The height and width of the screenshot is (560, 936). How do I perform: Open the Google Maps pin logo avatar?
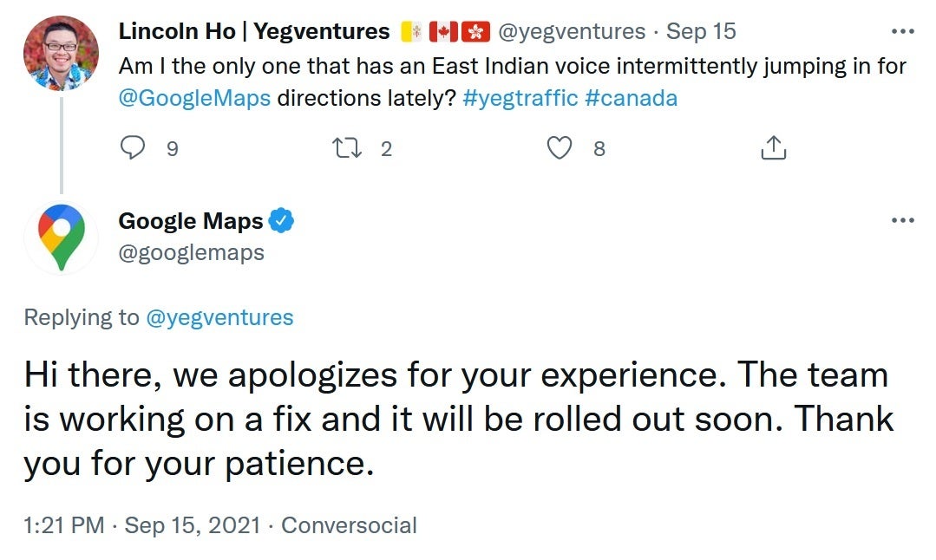61,238
